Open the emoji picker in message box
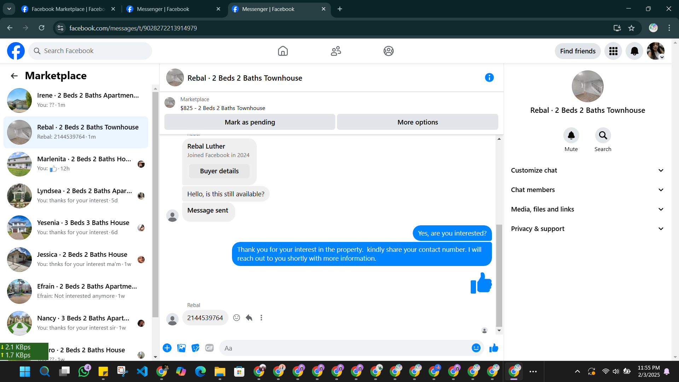 click(476, 348)
